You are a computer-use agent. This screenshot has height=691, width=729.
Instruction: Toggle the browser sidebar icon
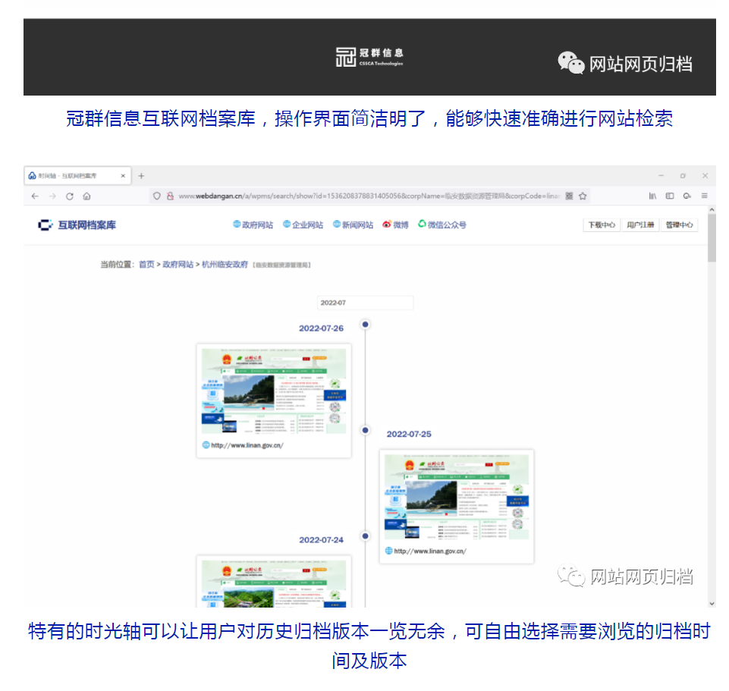(x=670, y=196)
